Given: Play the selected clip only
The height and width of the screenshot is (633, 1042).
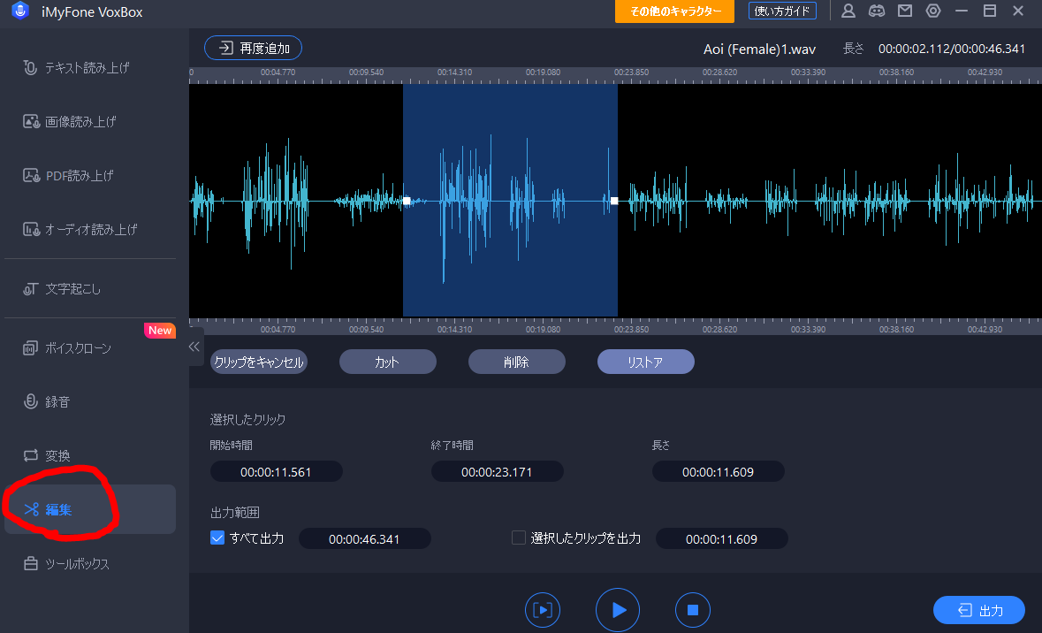Looking at the screenshot, I should (x=543, y=610).
